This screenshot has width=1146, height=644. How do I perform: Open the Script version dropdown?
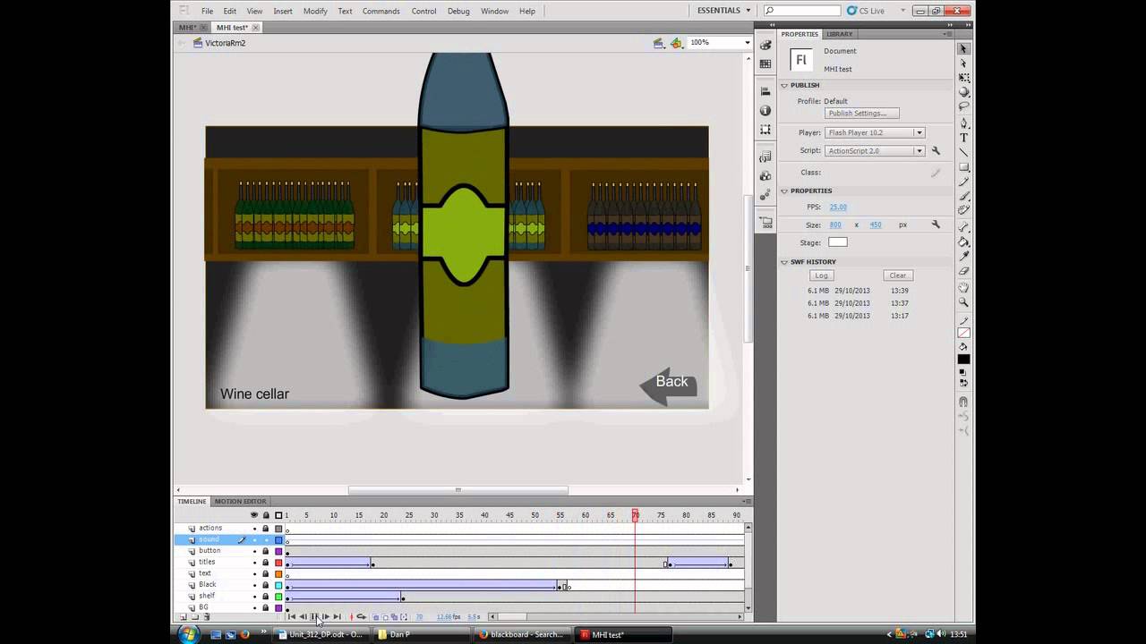[875, 151]
